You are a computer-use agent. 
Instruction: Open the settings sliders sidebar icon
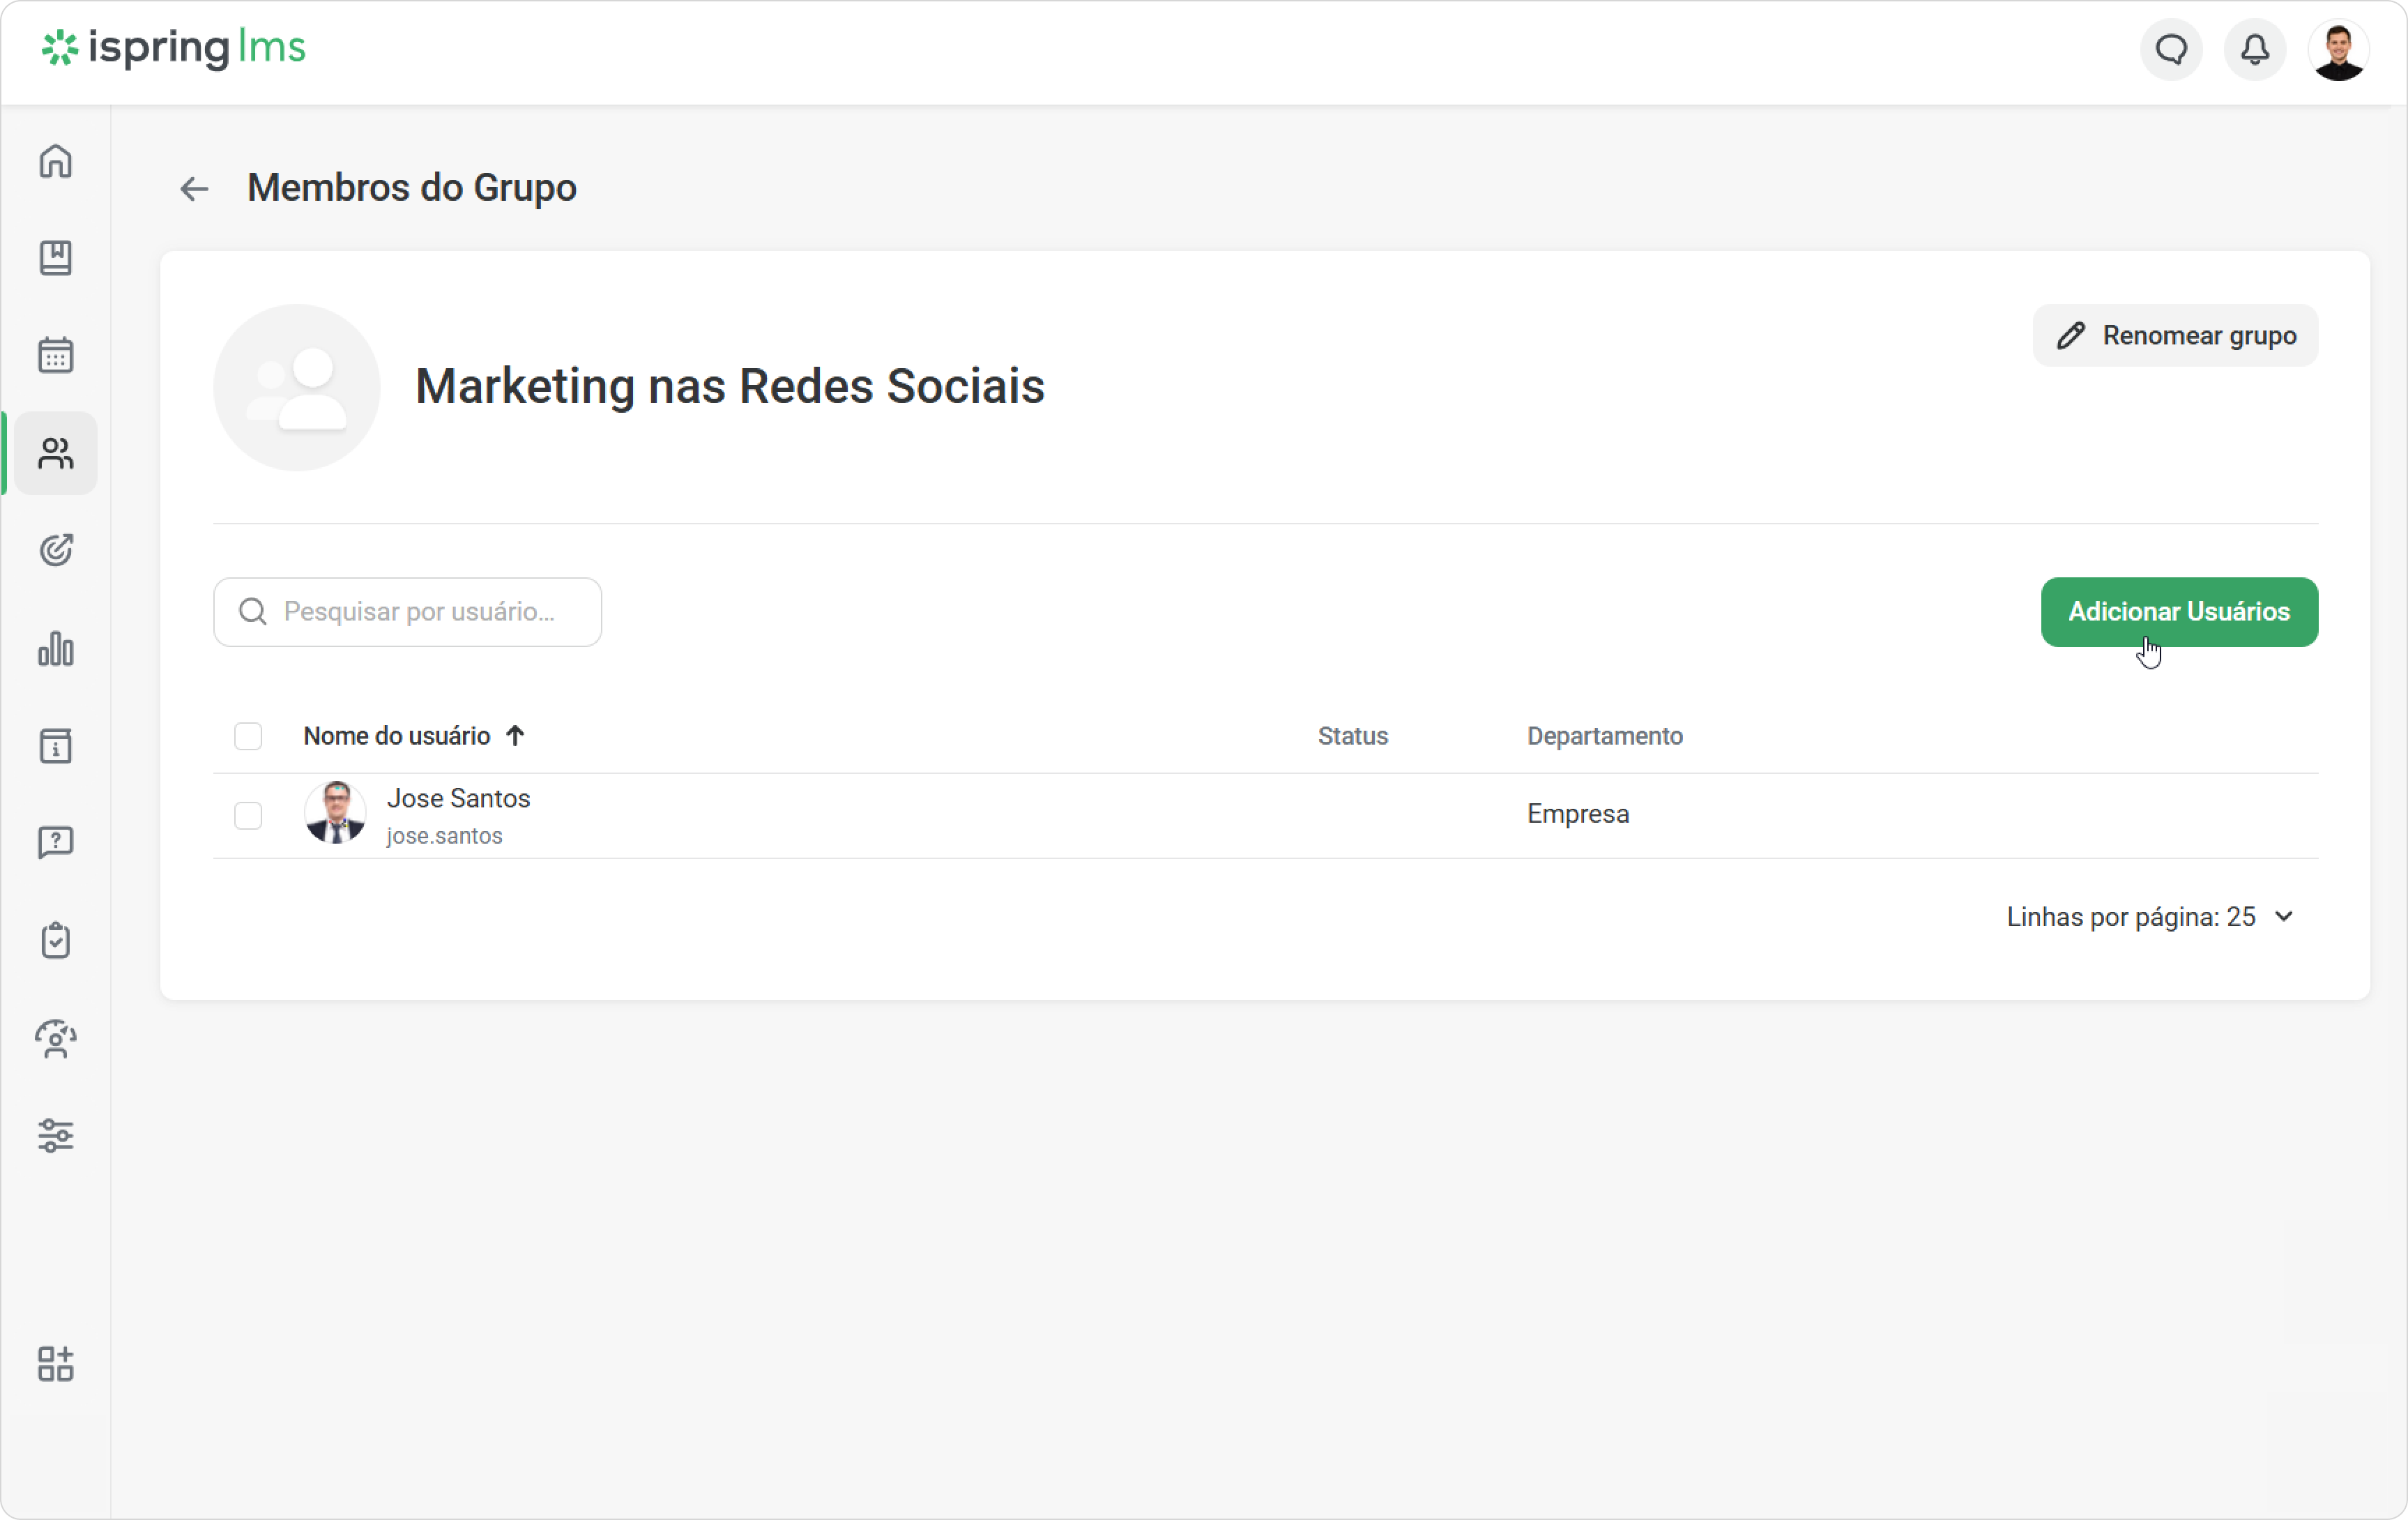(56, 1136)
